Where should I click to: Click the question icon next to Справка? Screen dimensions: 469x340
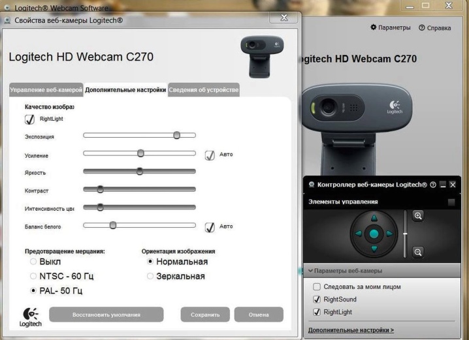pos(422,28)
